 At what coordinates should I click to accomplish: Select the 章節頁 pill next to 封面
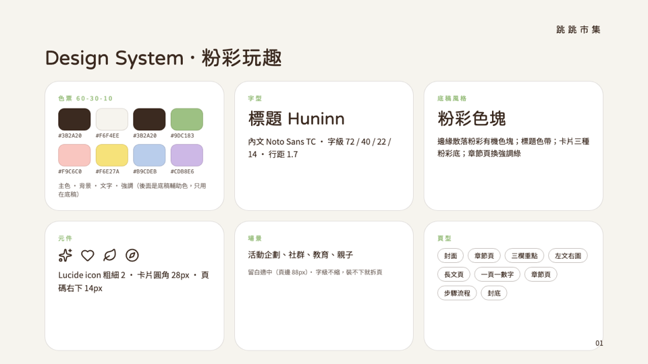coord(484,256)
